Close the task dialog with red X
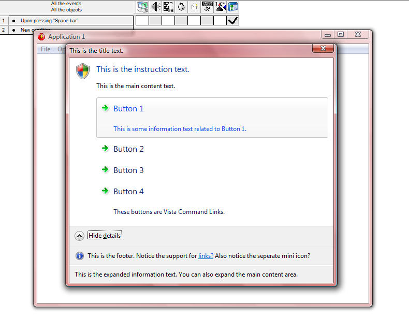 click(x=323, y=49)
